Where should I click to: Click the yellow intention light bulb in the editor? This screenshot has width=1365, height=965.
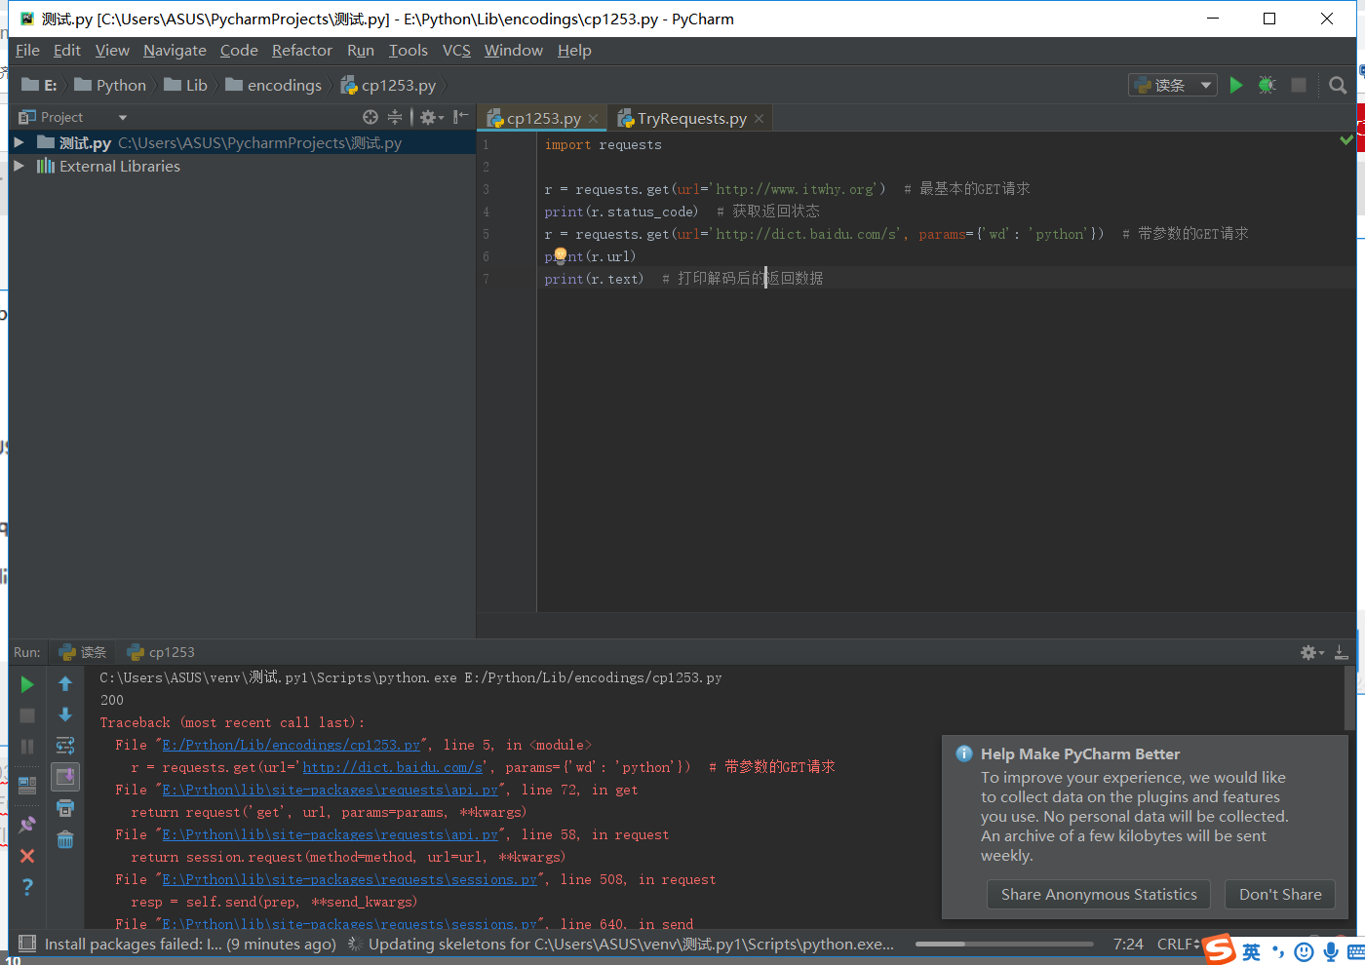click(561, 254)
